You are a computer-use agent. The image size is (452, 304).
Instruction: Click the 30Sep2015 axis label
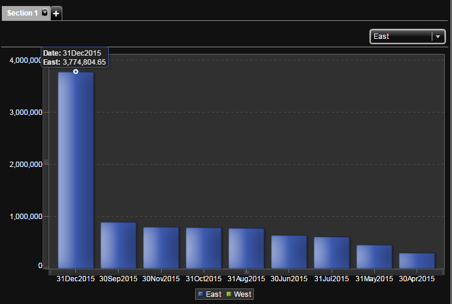point(118,279)
